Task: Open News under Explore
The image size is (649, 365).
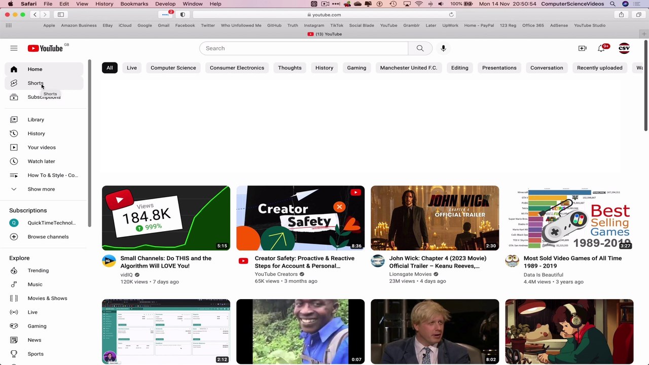Action: coord(44,340)
